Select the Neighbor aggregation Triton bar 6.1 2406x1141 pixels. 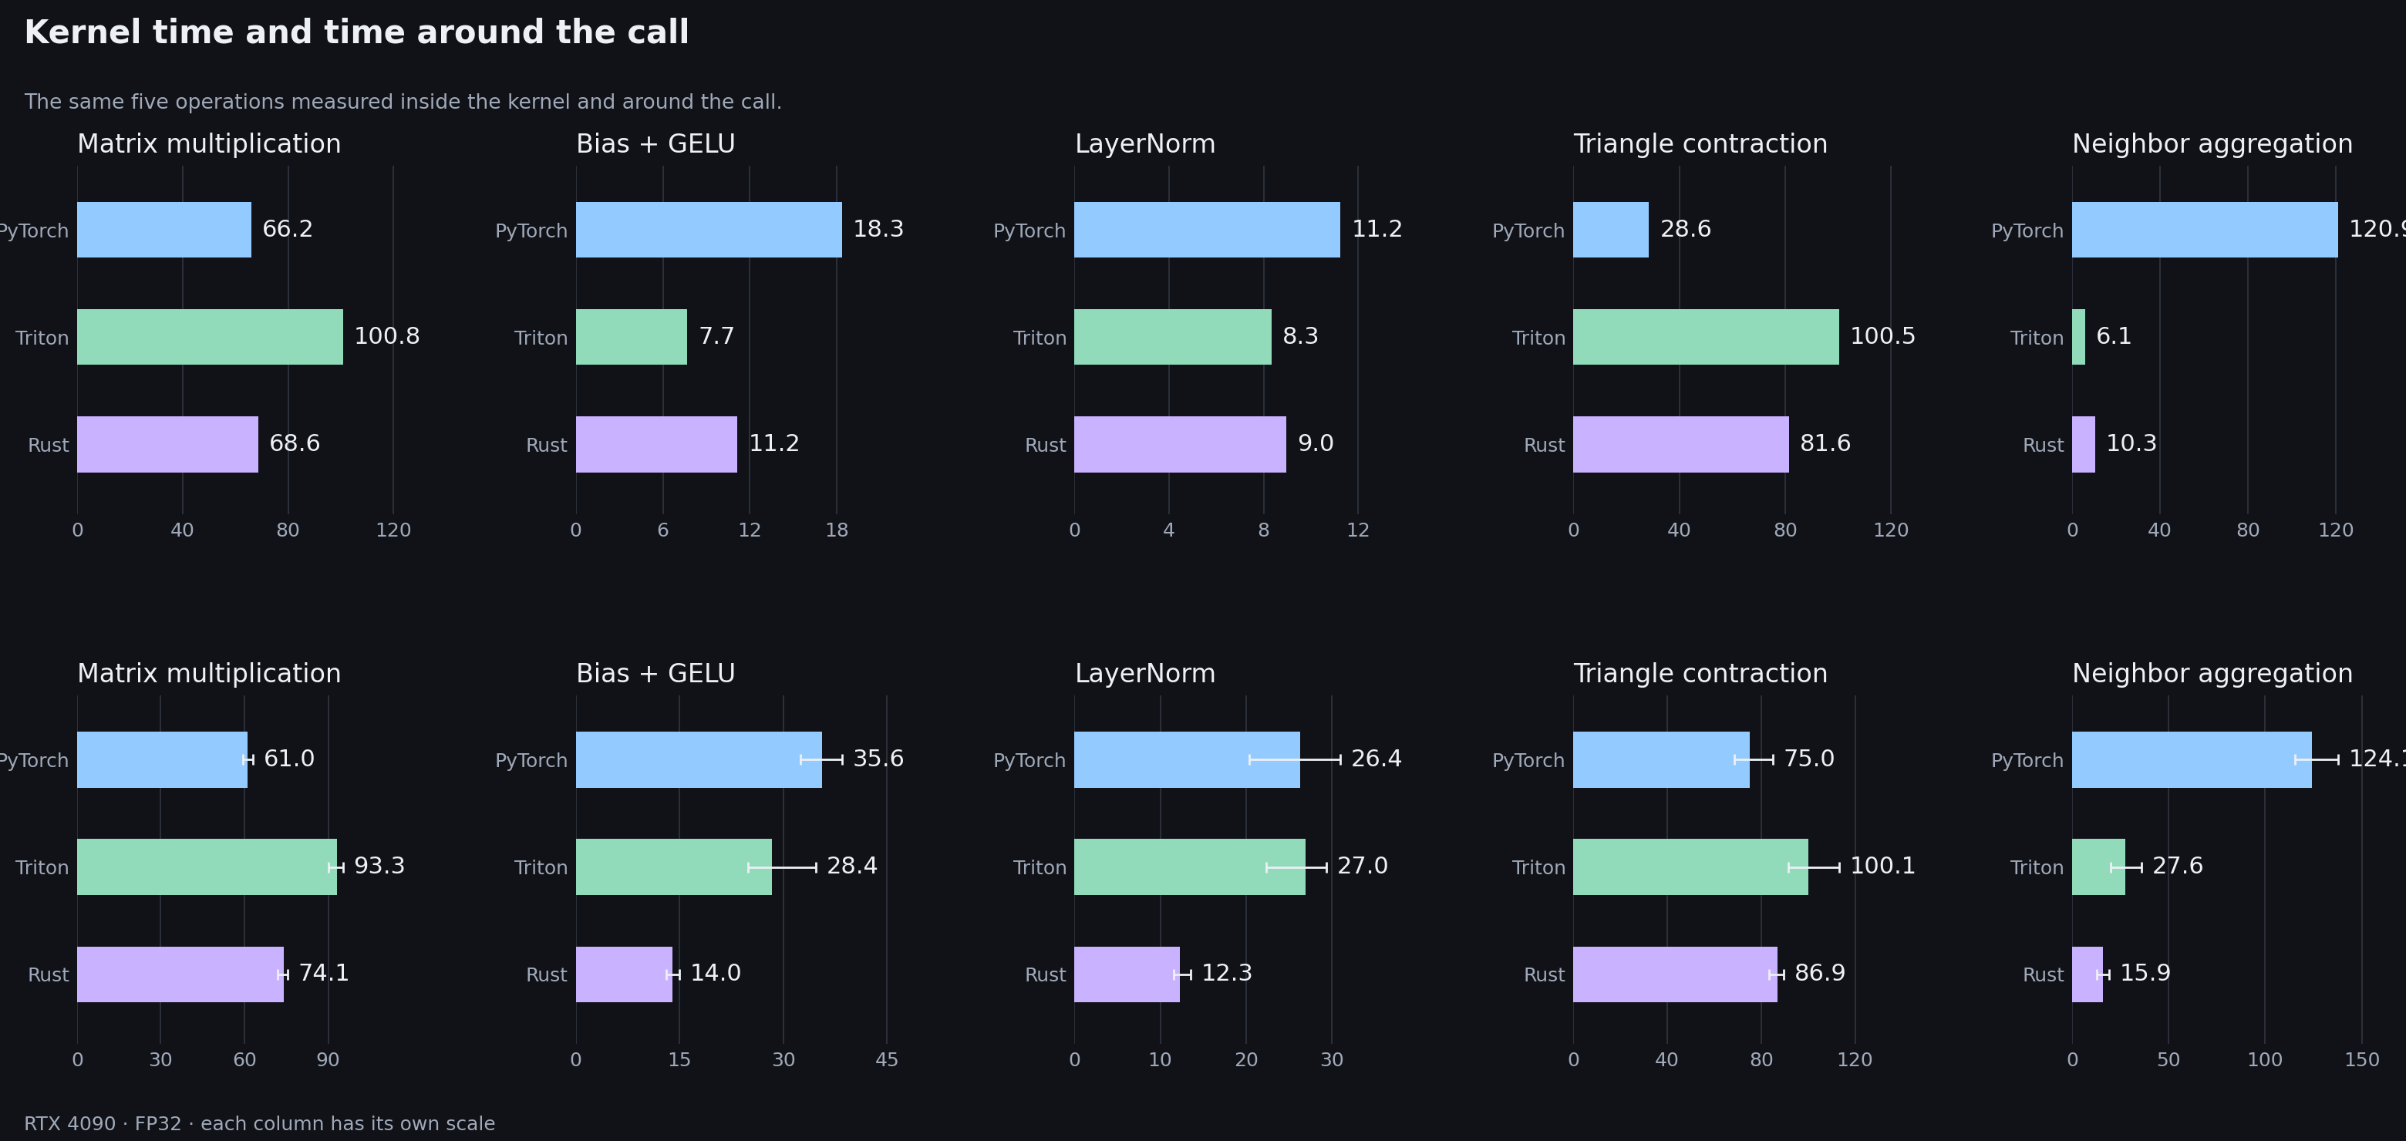tap(2079, 337)
